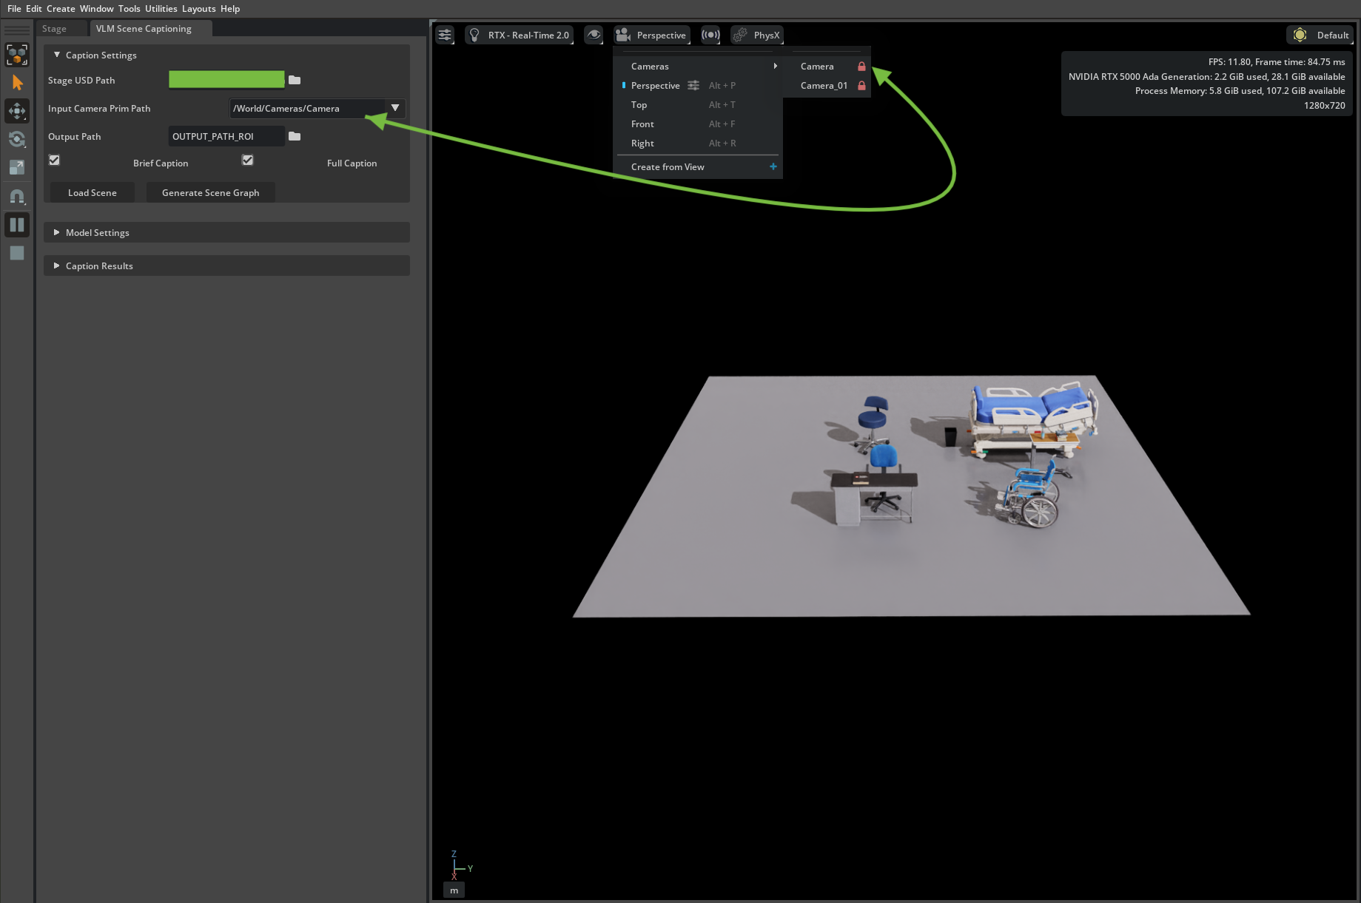Select the arrow selection tool

point(17,83)
